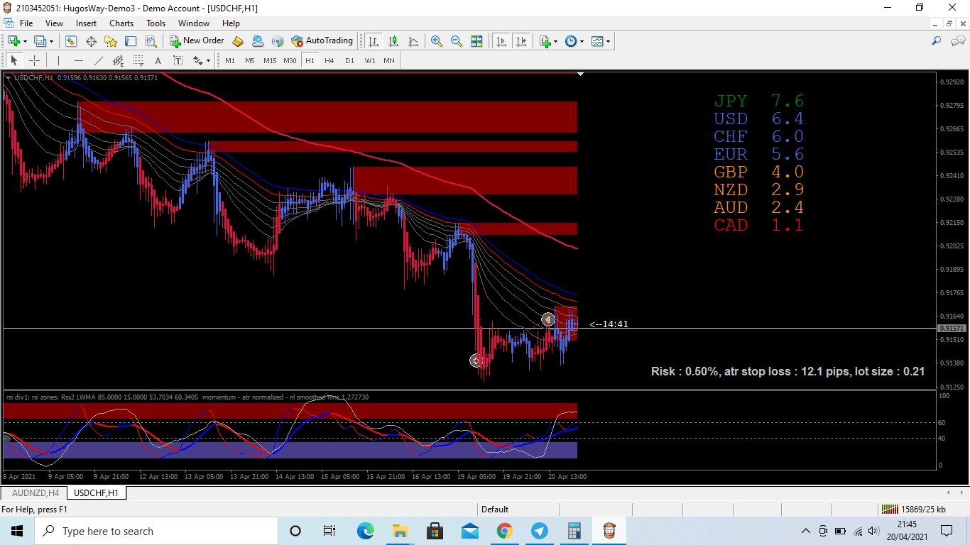Expand the profiles dropdown arrow
970x545 pixels.
[x=52, y=41]
